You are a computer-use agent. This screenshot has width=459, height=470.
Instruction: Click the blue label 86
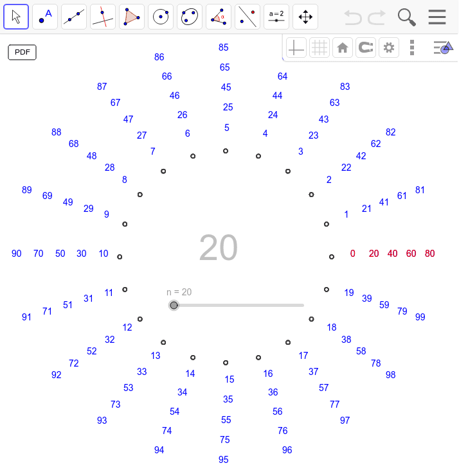point(159,57)
